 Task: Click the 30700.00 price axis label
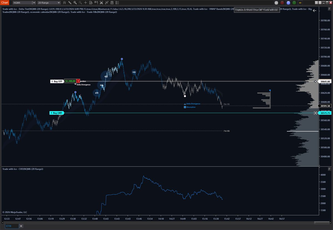[325, 57]
